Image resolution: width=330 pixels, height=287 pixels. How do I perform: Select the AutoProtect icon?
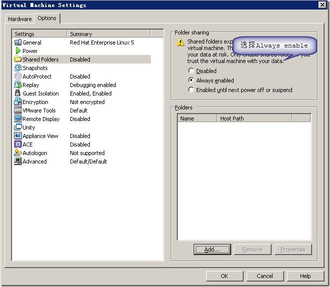click(x=18, y=76)
